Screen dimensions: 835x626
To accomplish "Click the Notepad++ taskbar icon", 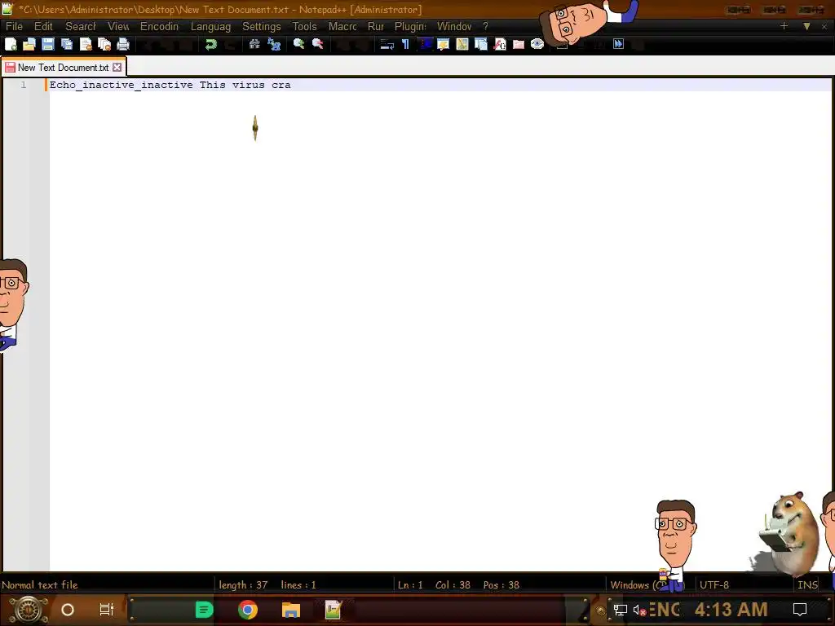I will point(333,610).
